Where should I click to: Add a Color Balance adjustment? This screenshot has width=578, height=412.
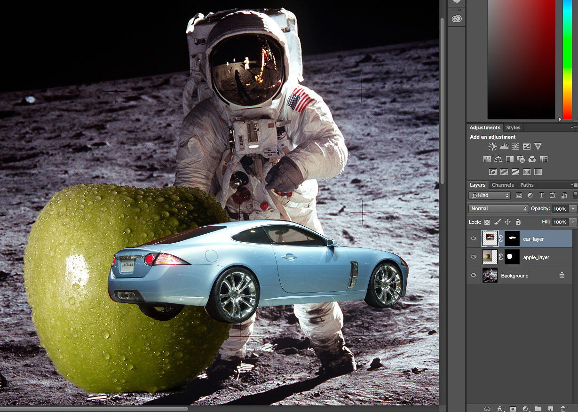(498, 159)
